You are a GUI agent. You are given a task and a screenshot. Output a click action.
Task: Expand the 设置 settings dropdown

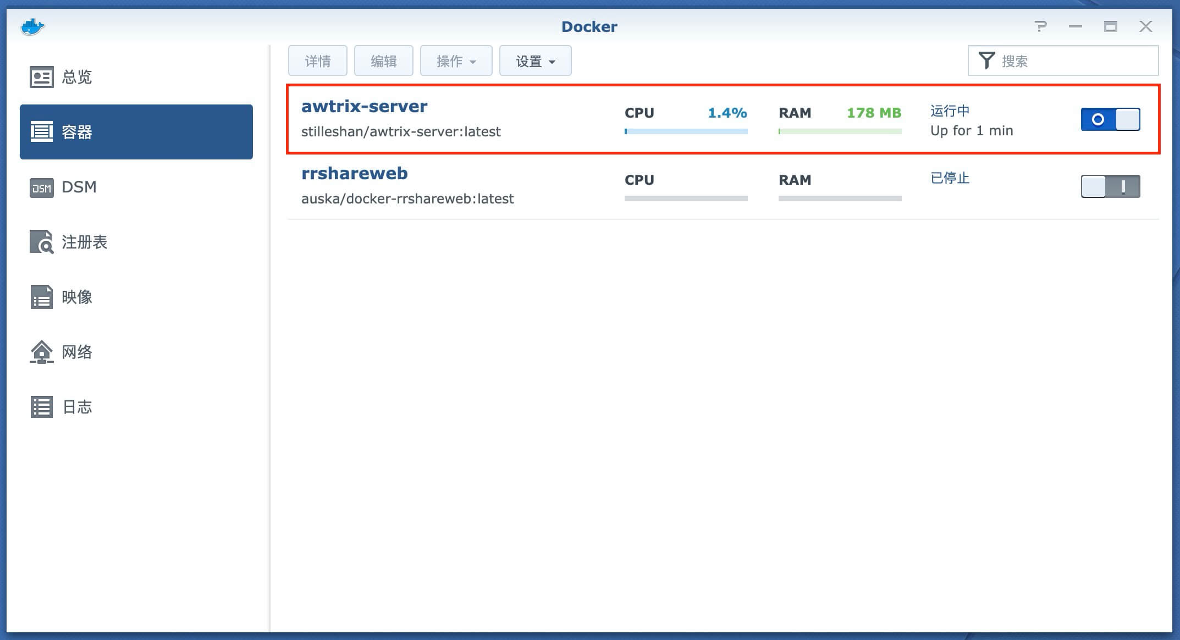pyautogui.click(x=535, y=61)
